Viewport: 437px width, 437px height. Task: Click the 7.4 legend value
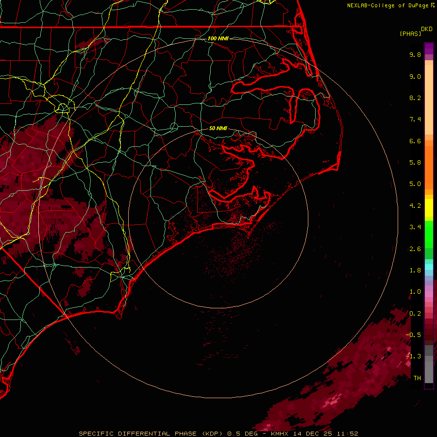pos(415,119)
